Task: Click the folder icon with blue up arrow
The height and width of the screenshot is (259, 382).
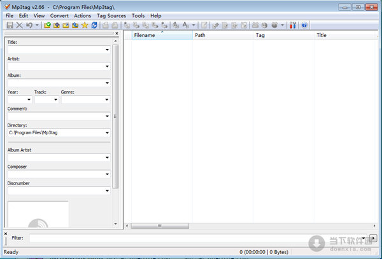Action: tap(57, 25)
